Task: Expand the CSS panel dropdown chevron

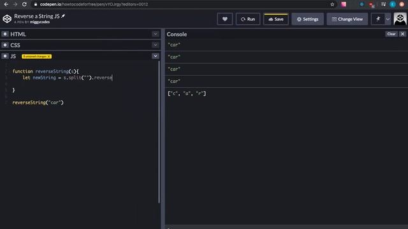Action: [x=156, y=45]
